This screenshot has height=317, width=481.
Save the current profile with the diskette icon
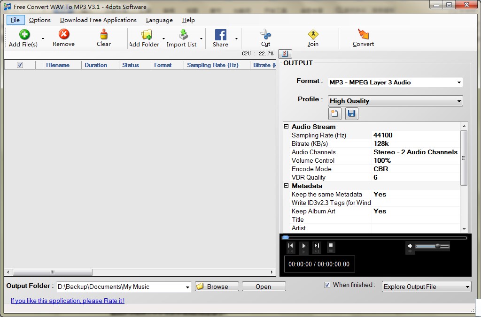pyautogui.click(x=351, y=113)
